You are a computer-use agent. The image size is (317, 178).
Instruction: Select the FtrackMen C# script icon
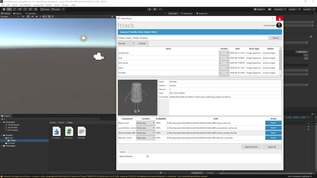(x=69, y=131)
